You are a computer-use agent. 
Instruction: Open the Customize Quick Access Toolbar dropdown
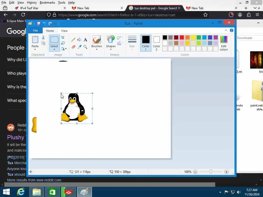pos(55,24)
